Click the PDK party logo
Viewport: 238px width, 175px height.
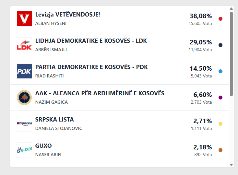(24, 71)
